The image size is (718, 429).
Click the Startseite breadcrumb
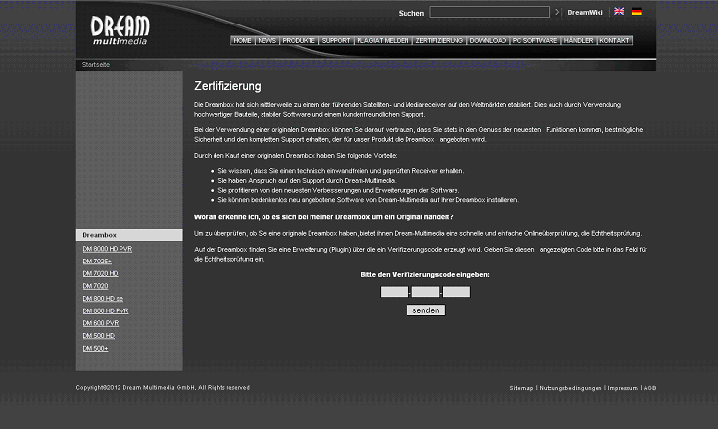(96, 65)
